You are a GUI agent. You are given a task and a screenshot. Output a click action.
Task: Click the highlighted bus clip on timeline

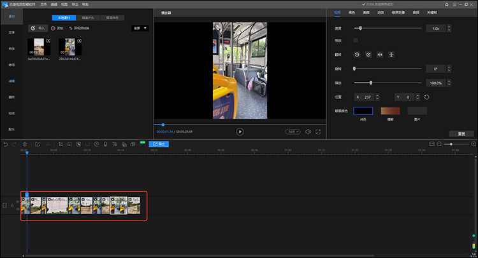point(119,205)
